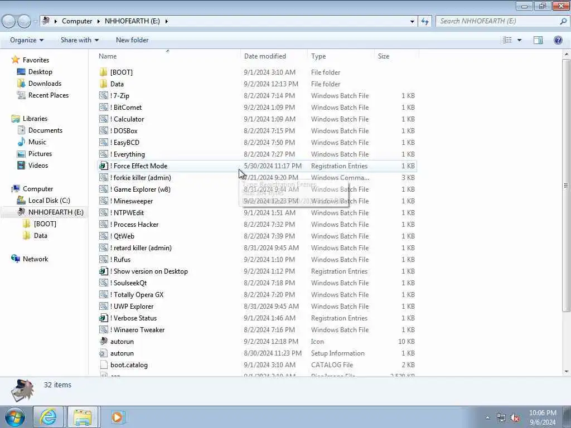
Task: Expand the arrow after NHHOFEARTH (E:) breadcrumb
Action: pos(166,21)
